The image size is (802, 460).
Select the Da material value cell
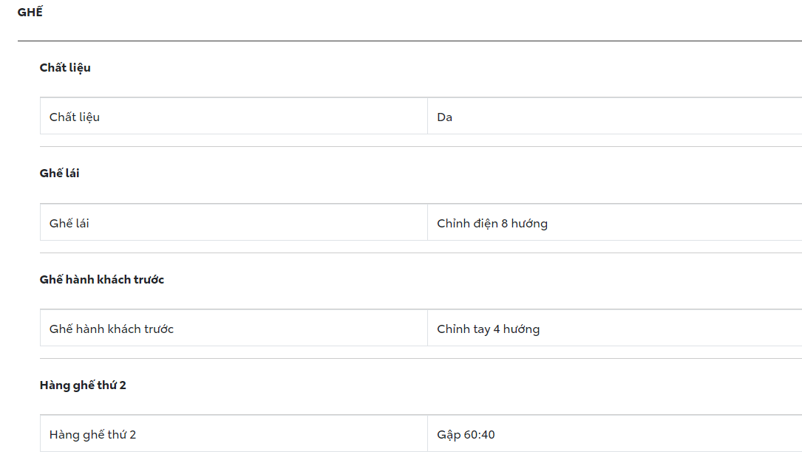click(445, 117)
